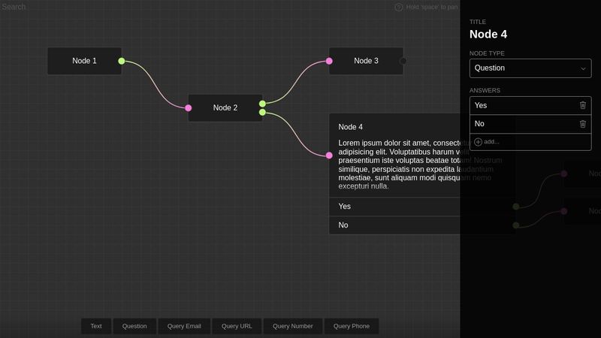601x338 pixels.
Task: Edit the Yes answer text field
Action: 522,106
